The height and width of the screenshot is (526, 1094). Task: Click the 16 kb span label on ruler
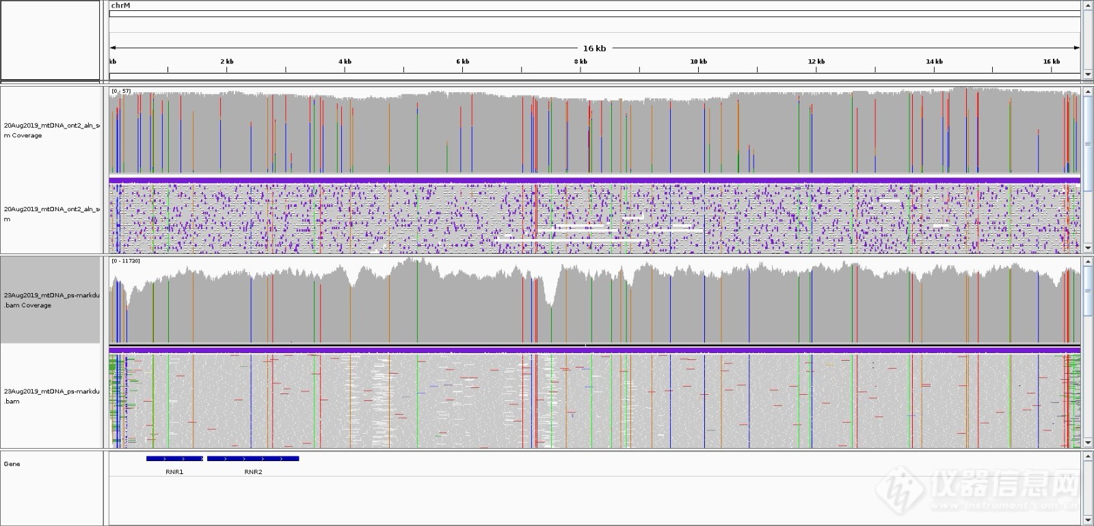pyautogui.click(x=594, y=49)
